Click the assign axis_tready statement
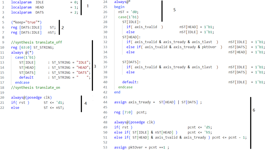The width and height of the screenshot is (268, 150). click(158, 102)
